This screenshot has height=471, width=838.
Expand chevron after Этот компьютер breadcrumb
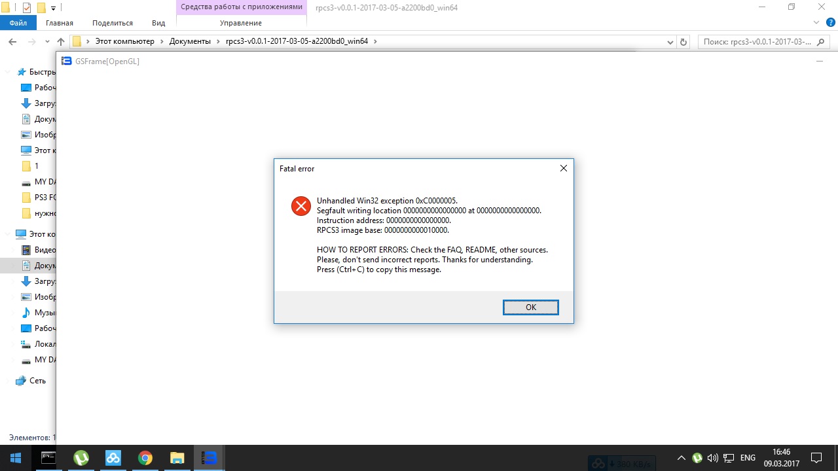(162, 41)
